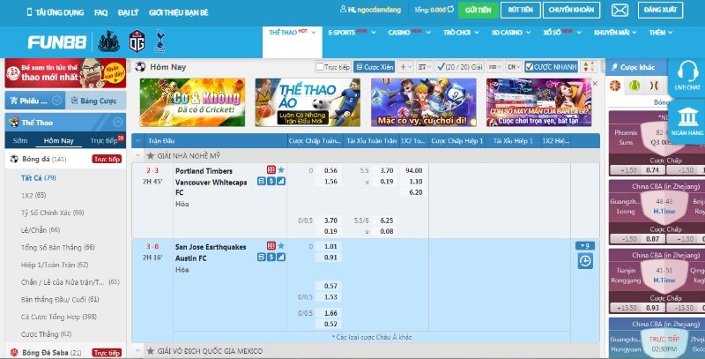
Task: Collapse Giải Vô Địch Quốc Gia Mexico group
Action: [x=138, y=351]
